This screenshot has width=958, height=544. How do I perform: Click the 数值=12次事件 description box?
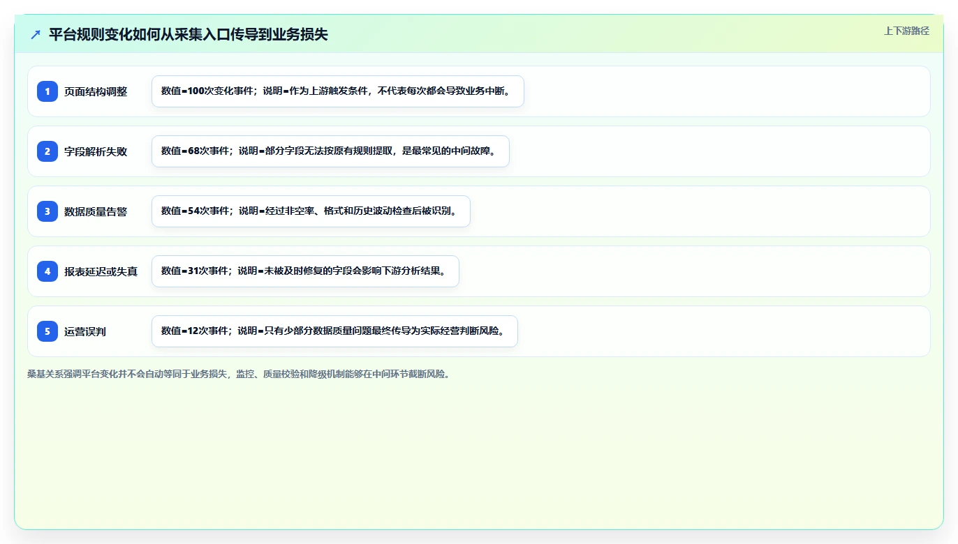tap(334, 331)
